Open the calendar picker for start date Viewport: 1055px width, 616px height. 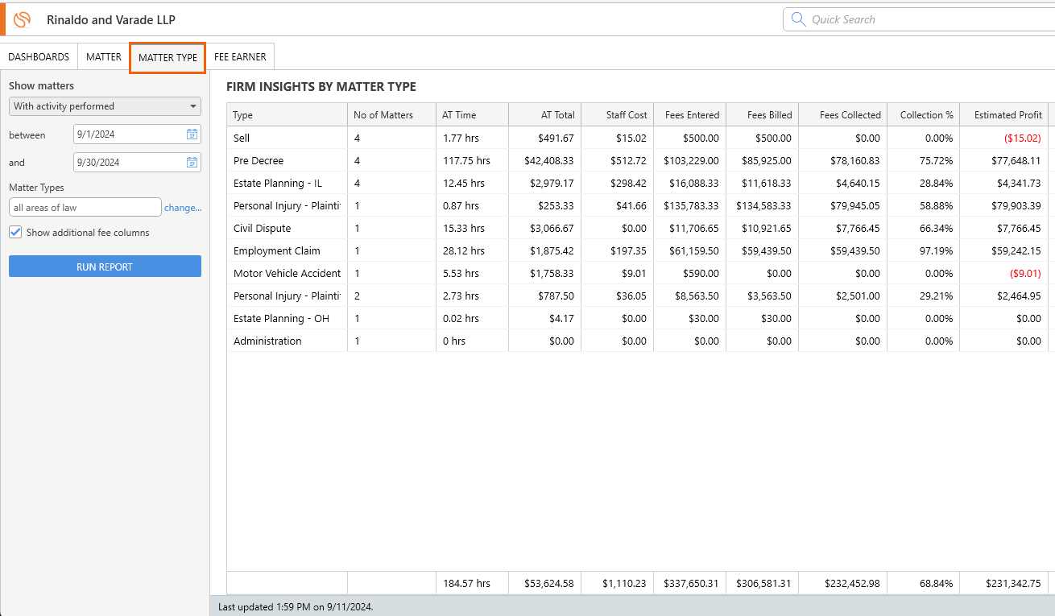click(192, 134)
